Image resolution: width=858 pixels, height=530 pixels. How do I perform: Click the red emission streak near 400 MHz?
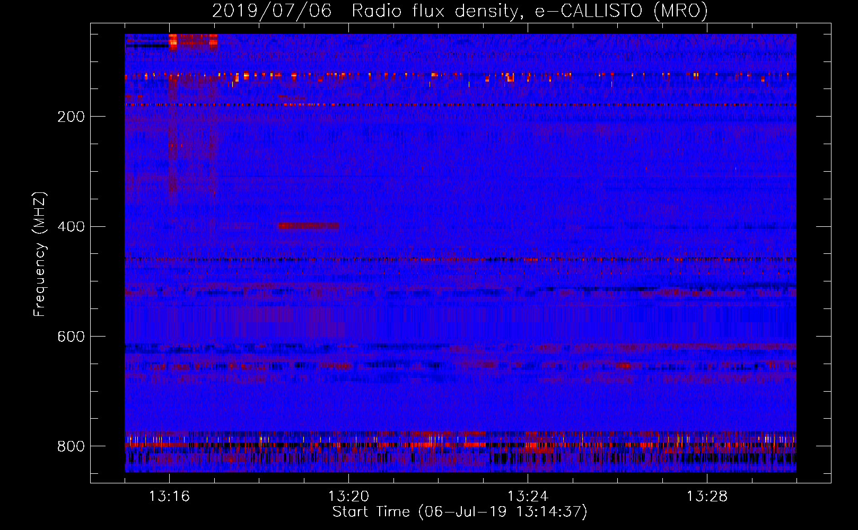(x=309, y=226)
